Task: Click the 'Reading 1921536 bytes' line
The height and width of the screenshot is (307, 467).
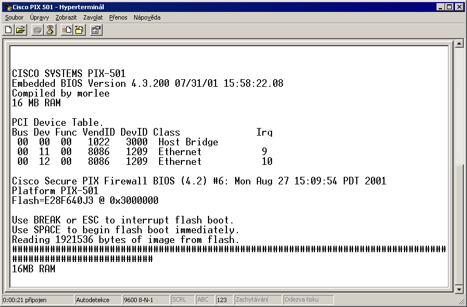Action: [125, 240]
